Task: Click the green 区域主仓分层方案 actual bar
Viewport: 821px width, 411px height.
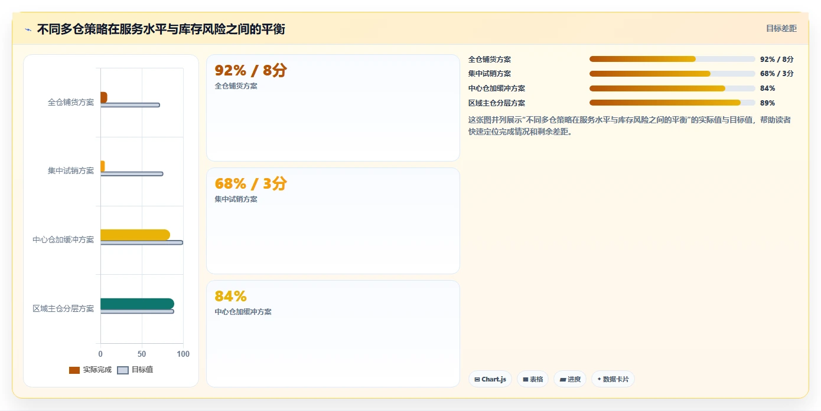Action: coord(137,304)
